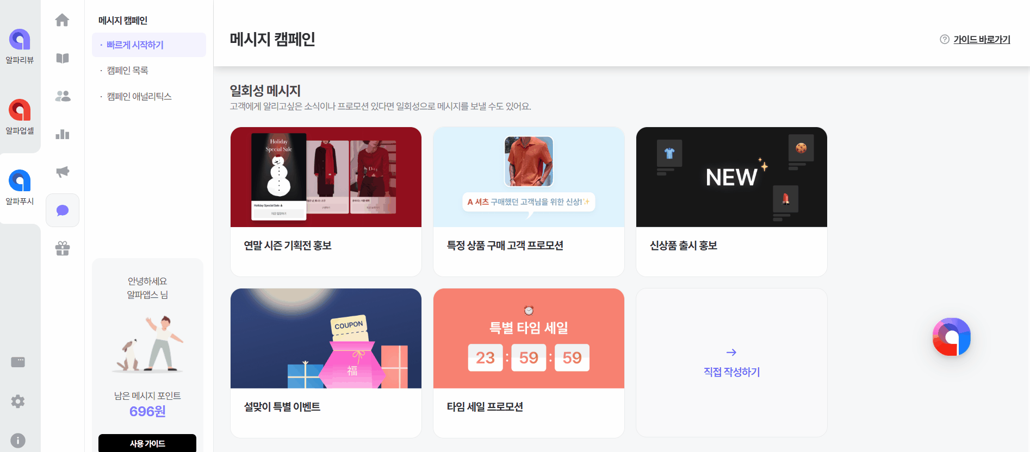The width and height of the screenshot is (1030, 452).
Task: Select the 타임 세일 프로모션 template
Action: point(529,363)
